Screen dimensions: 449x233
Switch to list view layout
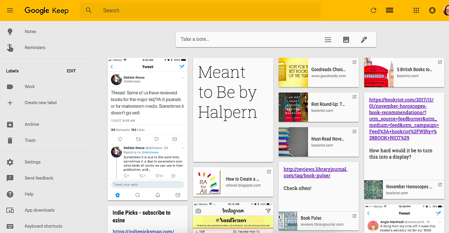coord(389,11)
